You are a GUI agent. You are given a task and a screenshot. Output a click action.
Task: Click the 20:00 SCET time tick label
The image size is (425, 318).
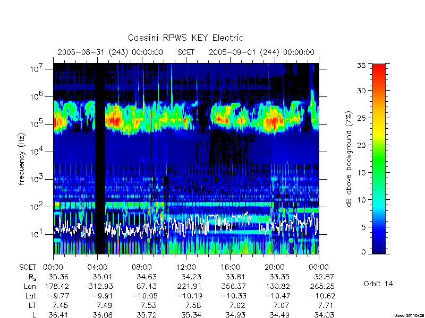[x=275, y=268]
